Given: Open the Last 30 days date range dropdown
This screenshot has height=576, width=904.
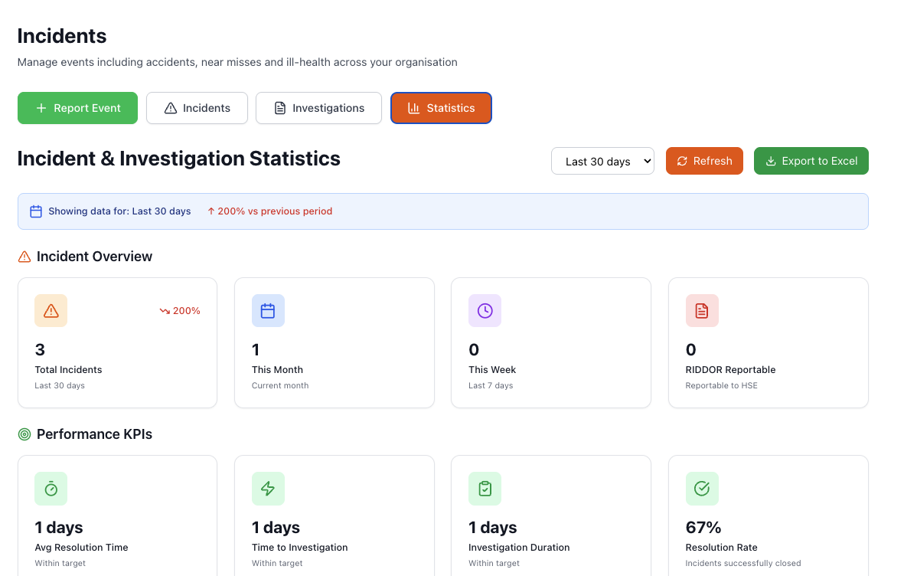Looking at the screenshot, I should tap(602, 161).
